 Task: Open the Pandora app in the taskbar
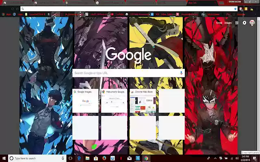click(113, 158)
